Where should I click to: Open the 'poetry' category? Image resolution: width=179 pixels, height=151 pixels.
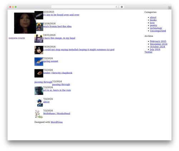154,25
